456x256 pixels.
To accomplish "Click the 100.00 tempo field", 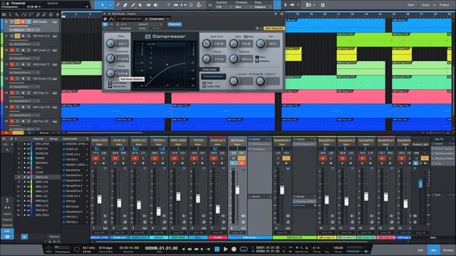I will click(338, 248).
